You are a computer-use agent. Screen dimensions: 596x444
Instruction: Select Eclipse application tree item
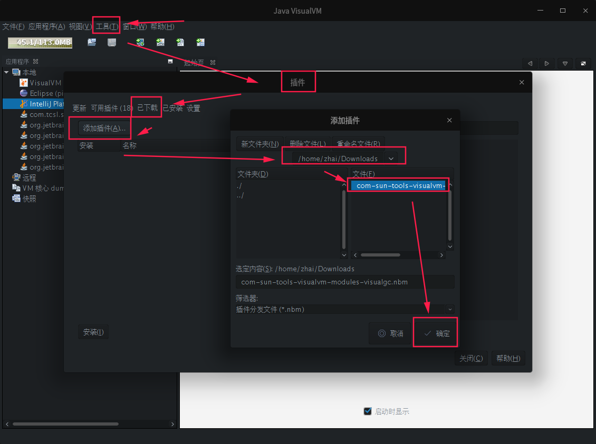pos(42,93)
